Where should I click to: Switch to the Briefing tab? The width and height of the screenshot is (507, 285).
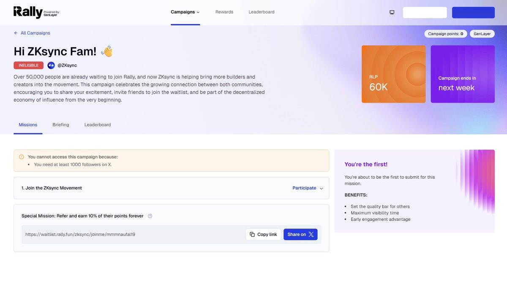61,125
